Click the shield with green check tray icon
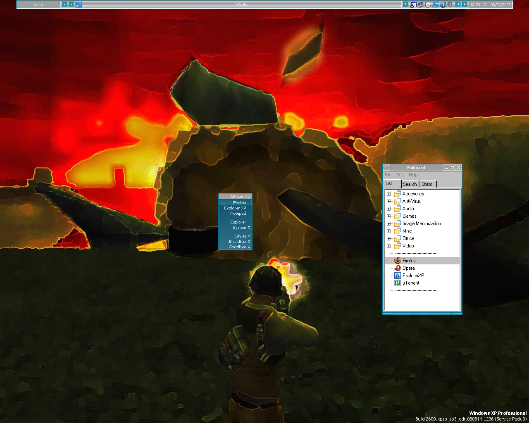Image resolution: width=529 pixels, height=423 pixels. [428, 5]
